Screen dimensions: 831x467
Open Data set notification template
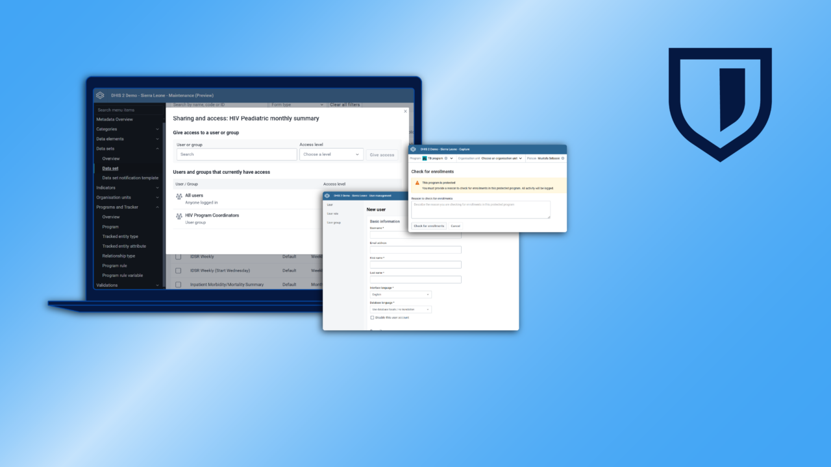130,178
